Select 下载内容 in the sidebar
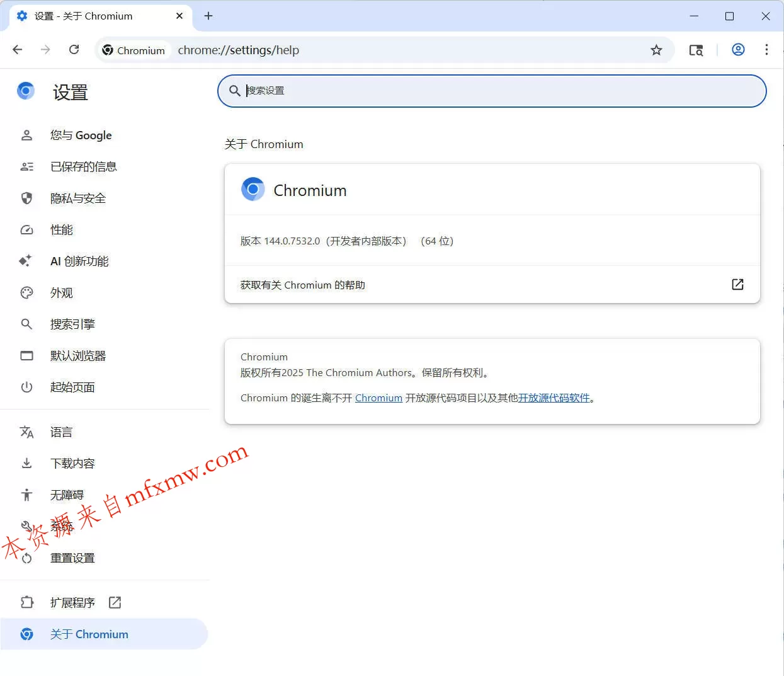Viewport: 784px width, 676px height. point(104,464)
